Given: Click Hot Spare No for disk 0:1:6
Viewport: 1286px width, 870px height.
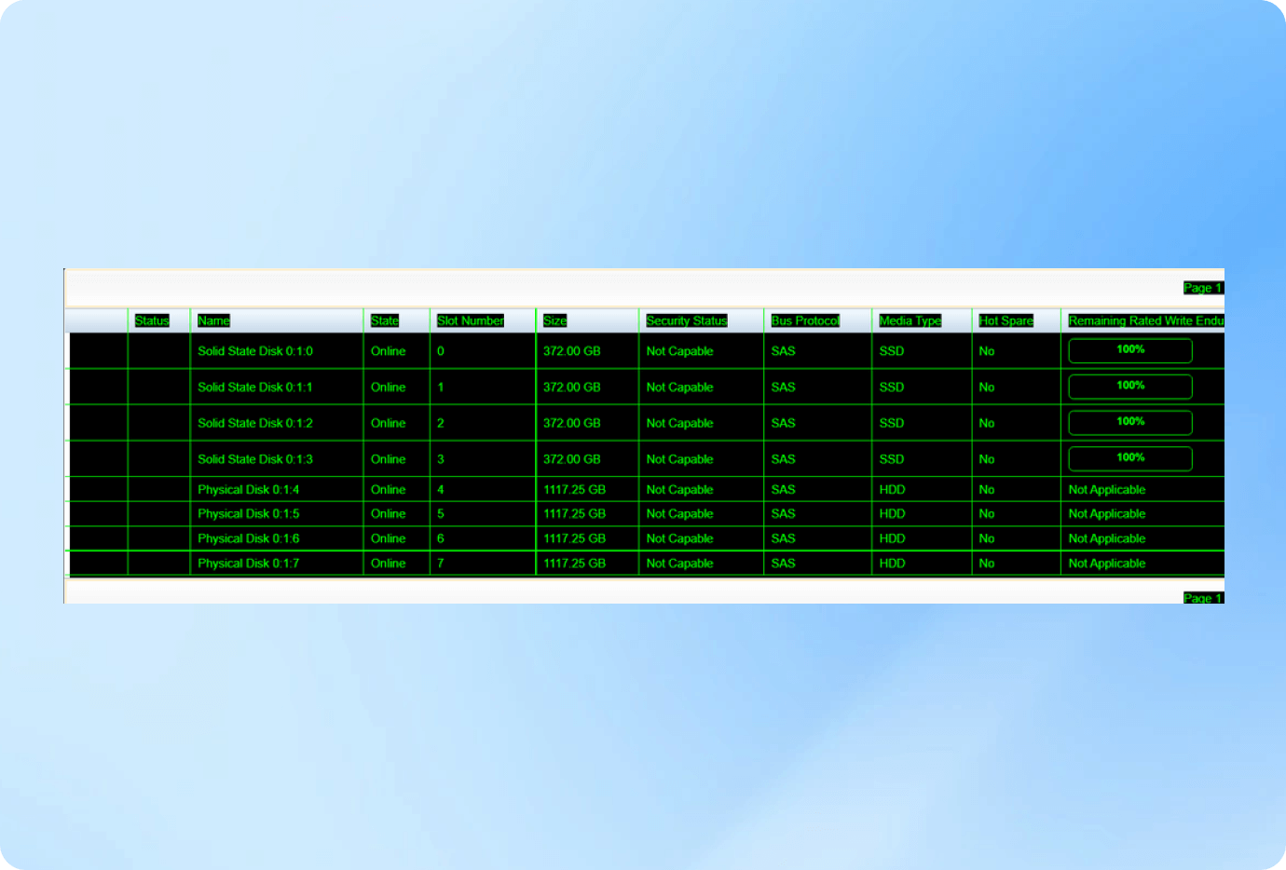Looking at the screenshot, I should tap(987, 538).
